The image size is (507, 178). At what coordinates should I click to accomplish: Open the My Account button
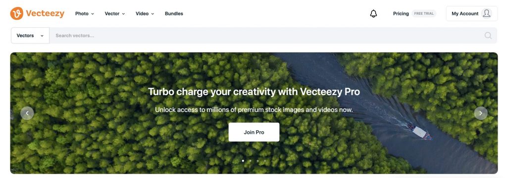click(472, 13)
